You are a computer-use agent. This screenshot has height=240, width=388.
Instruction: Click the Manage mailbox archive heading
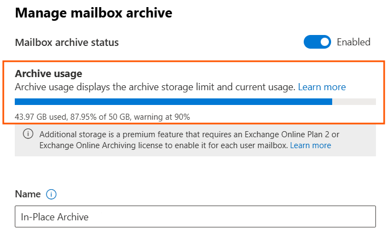coord(93,12)
